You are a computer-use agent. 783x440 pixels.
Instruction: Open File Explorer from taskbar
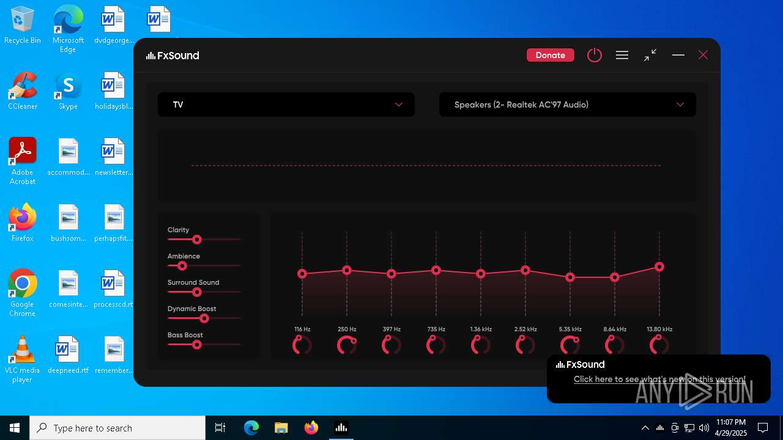[281, 428]
